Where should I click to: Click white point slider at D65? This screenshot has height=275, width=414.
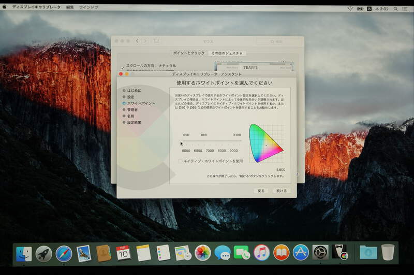(x=204, y=141)
